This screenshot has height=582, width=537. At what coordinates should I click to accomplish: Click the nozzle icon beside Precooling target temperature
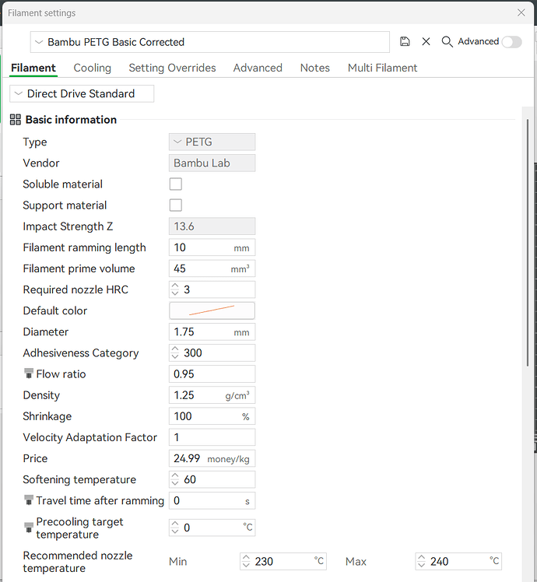(29, 528)
